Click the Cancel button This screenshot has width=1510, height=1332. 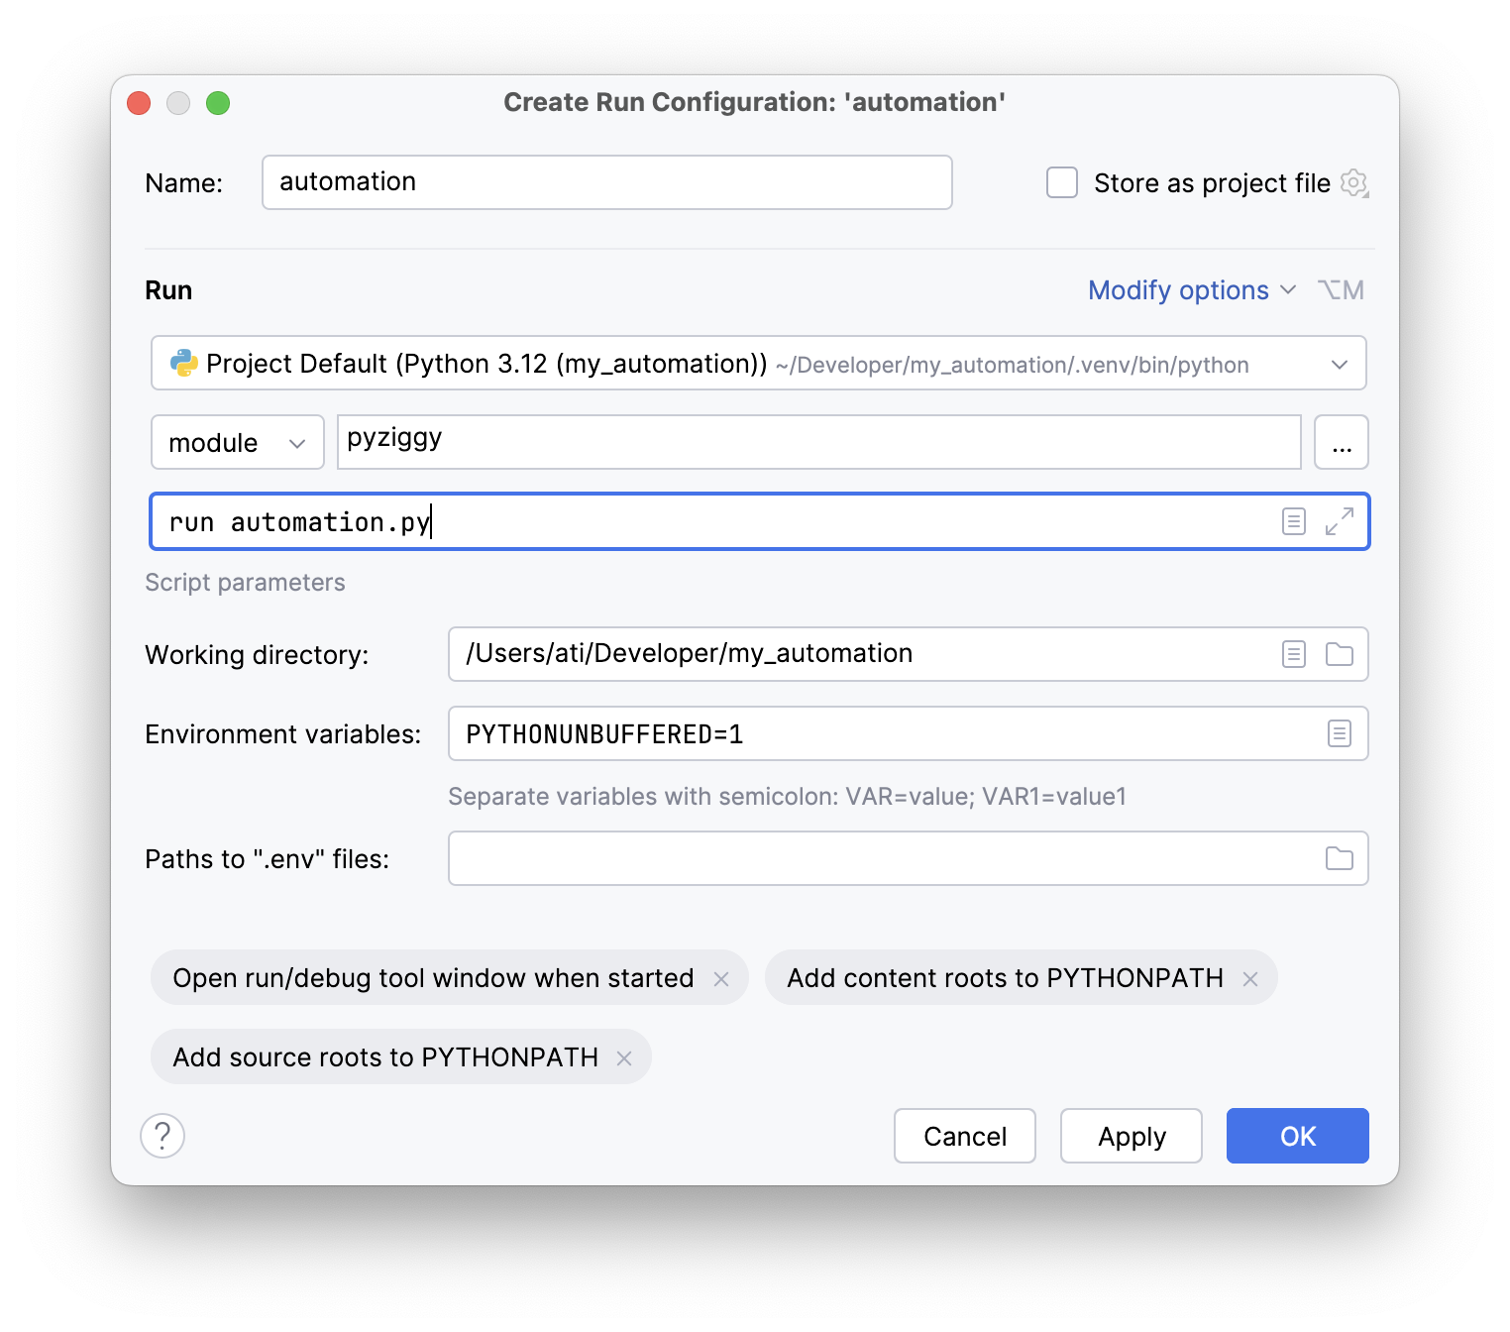[965, 1136]
